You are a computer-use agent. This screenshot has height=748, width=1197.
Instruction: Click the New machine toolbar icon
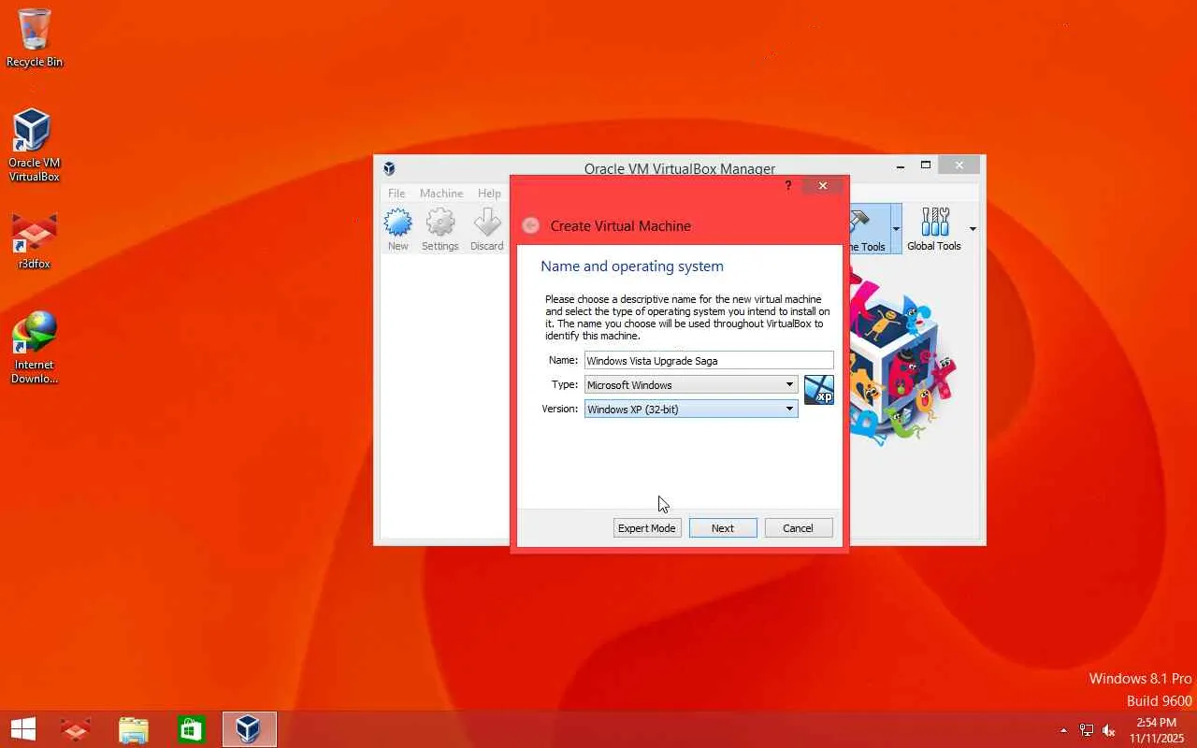click(398, 230)
